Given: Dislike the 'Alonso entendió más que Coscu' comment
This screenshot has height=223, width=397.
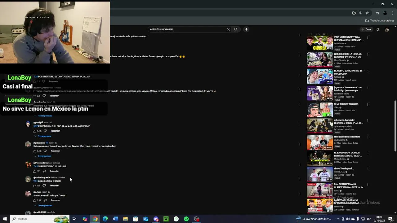Looking at the screenshot, I should (x=45, y=200).
